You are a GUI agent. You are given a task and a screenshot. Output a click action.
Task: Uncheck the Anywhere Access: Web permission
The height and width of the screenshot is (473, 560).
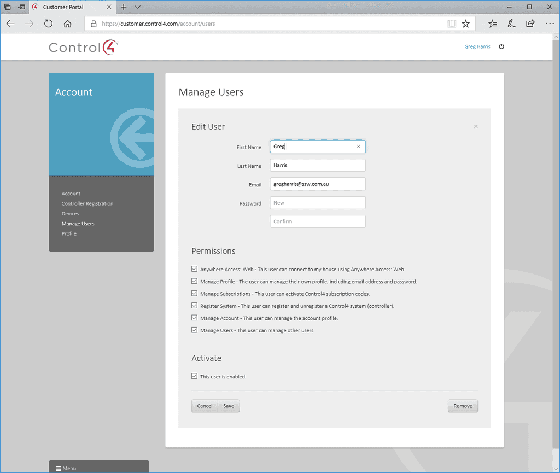pos(194,268)
